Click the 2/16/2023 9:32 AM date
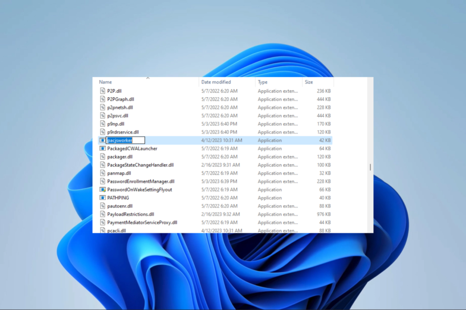466x310 pixels. (220, 214)
